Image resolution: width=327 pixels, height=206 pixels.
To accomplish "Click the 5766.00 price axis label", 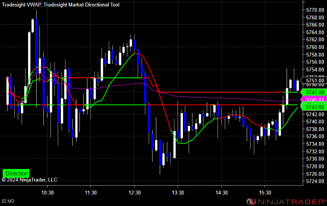I will [315, 25].
